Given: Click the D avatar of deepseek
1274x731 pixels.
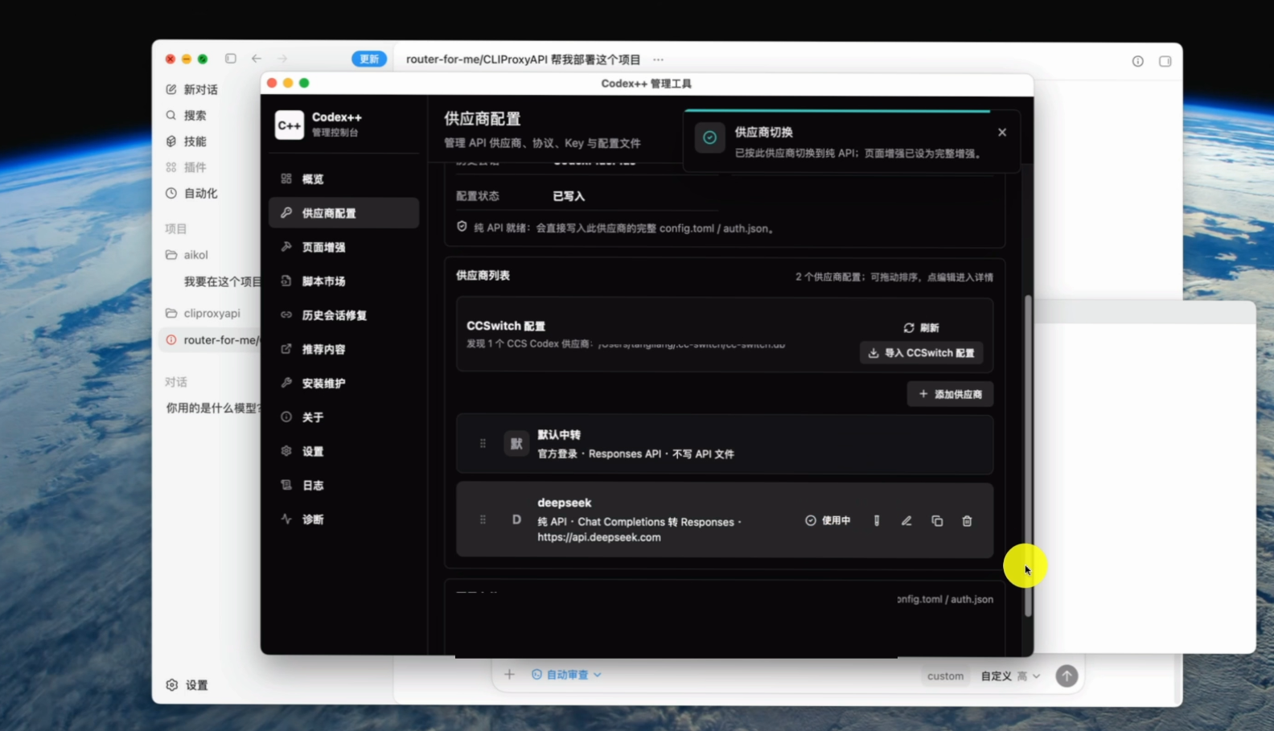Looking at the screenshot, I should click(516, 520).
